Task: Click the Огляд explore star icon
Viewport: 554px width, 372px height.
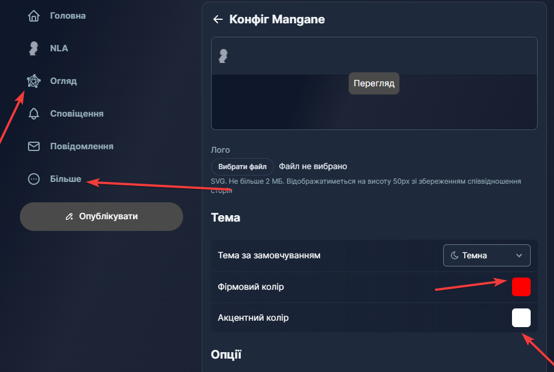Action: (34, 81)
